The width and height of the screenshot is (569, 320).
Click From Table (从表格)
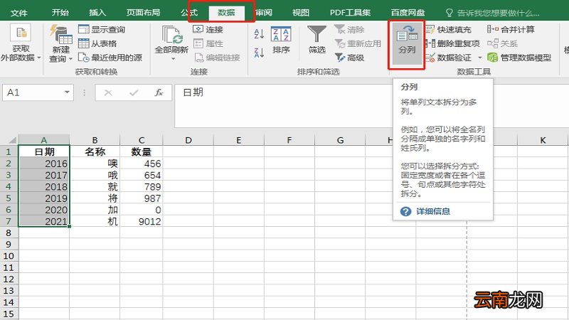point(97,43)
